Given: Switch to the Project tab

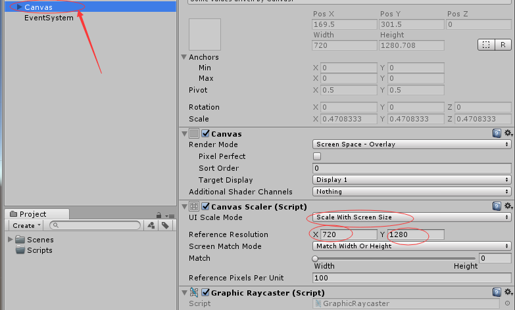Looking at the screenshot, I should pyautogui.click(x=37, y=214).
